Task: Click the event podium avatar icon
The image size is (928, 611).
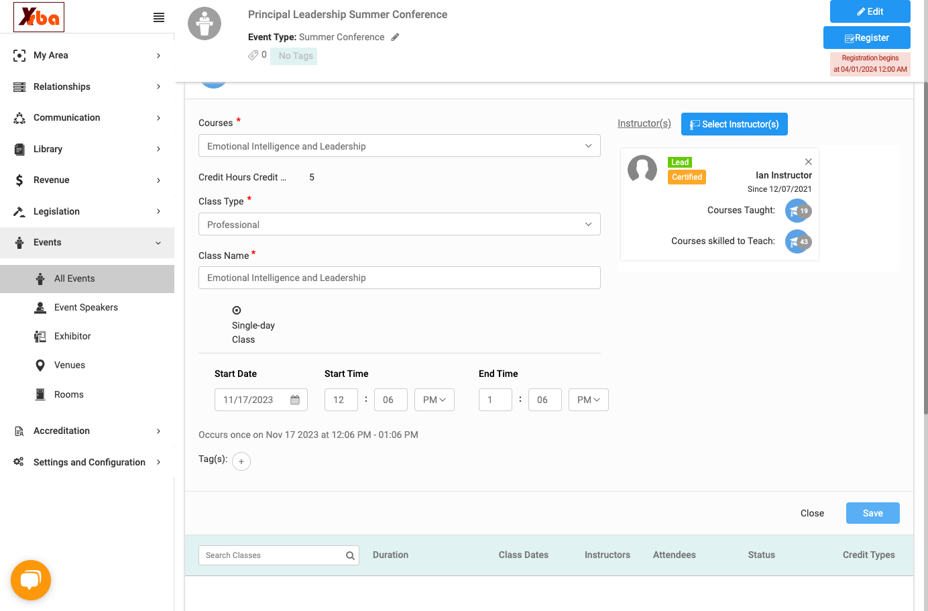Action: click(x=205, y=23)
